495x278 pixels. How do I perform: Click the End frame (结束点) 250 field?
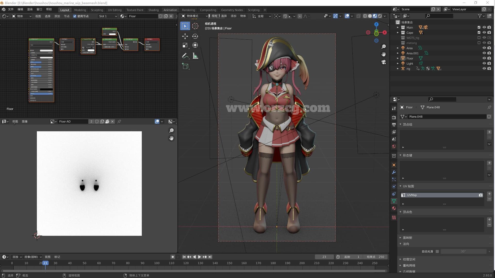click(x=375, y=257)
